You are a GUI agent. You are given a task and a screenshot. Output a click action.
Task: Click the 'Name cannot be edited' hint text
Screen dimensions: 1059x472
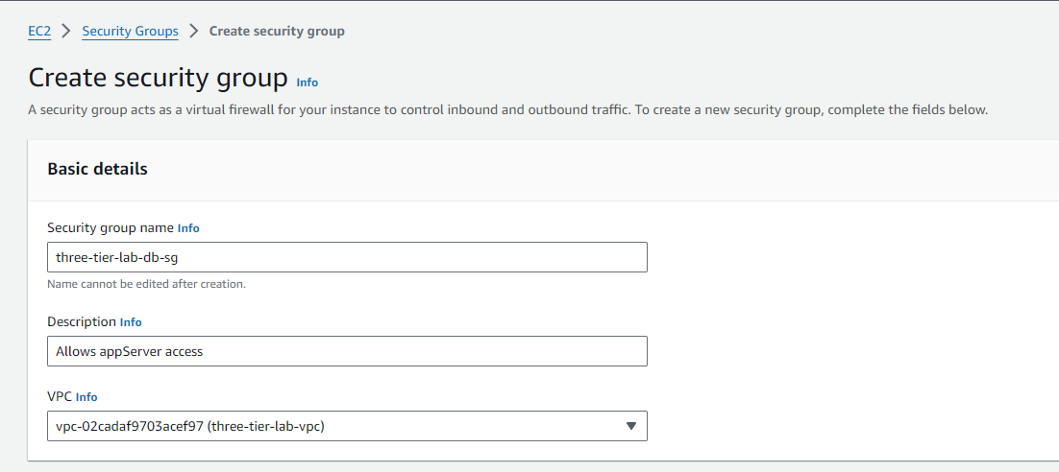coord(146,284)
